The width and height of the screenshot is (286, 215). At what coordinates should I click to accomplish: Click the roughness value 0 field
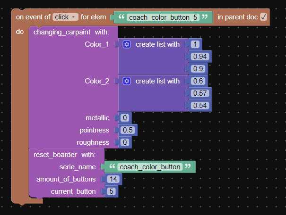[x=125, y=142]
